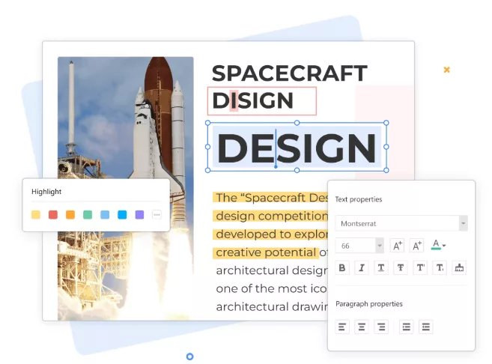Pick the red highlight color swatch
The width and height of the screenshot is (492, 364).
[53, 215]
